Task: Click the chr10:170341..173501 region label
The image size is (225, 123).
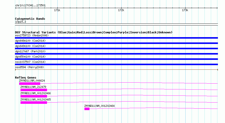Action: 30,6
